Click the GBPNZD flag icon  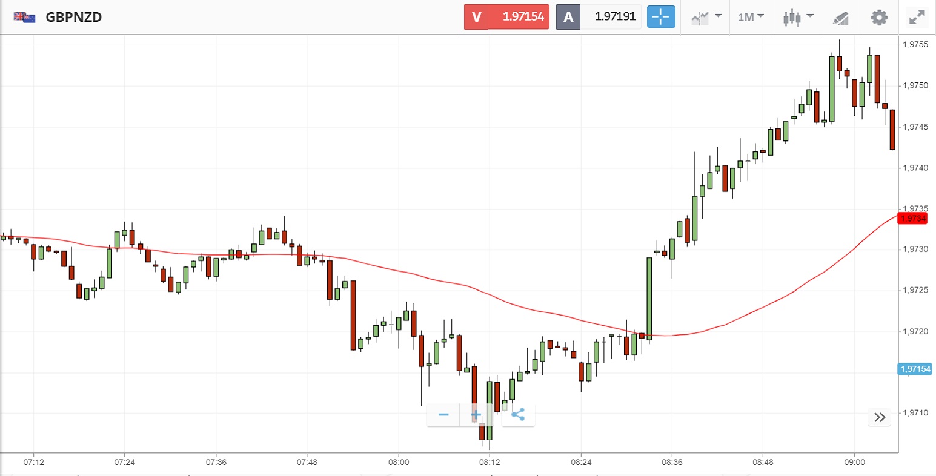[25, 17]
